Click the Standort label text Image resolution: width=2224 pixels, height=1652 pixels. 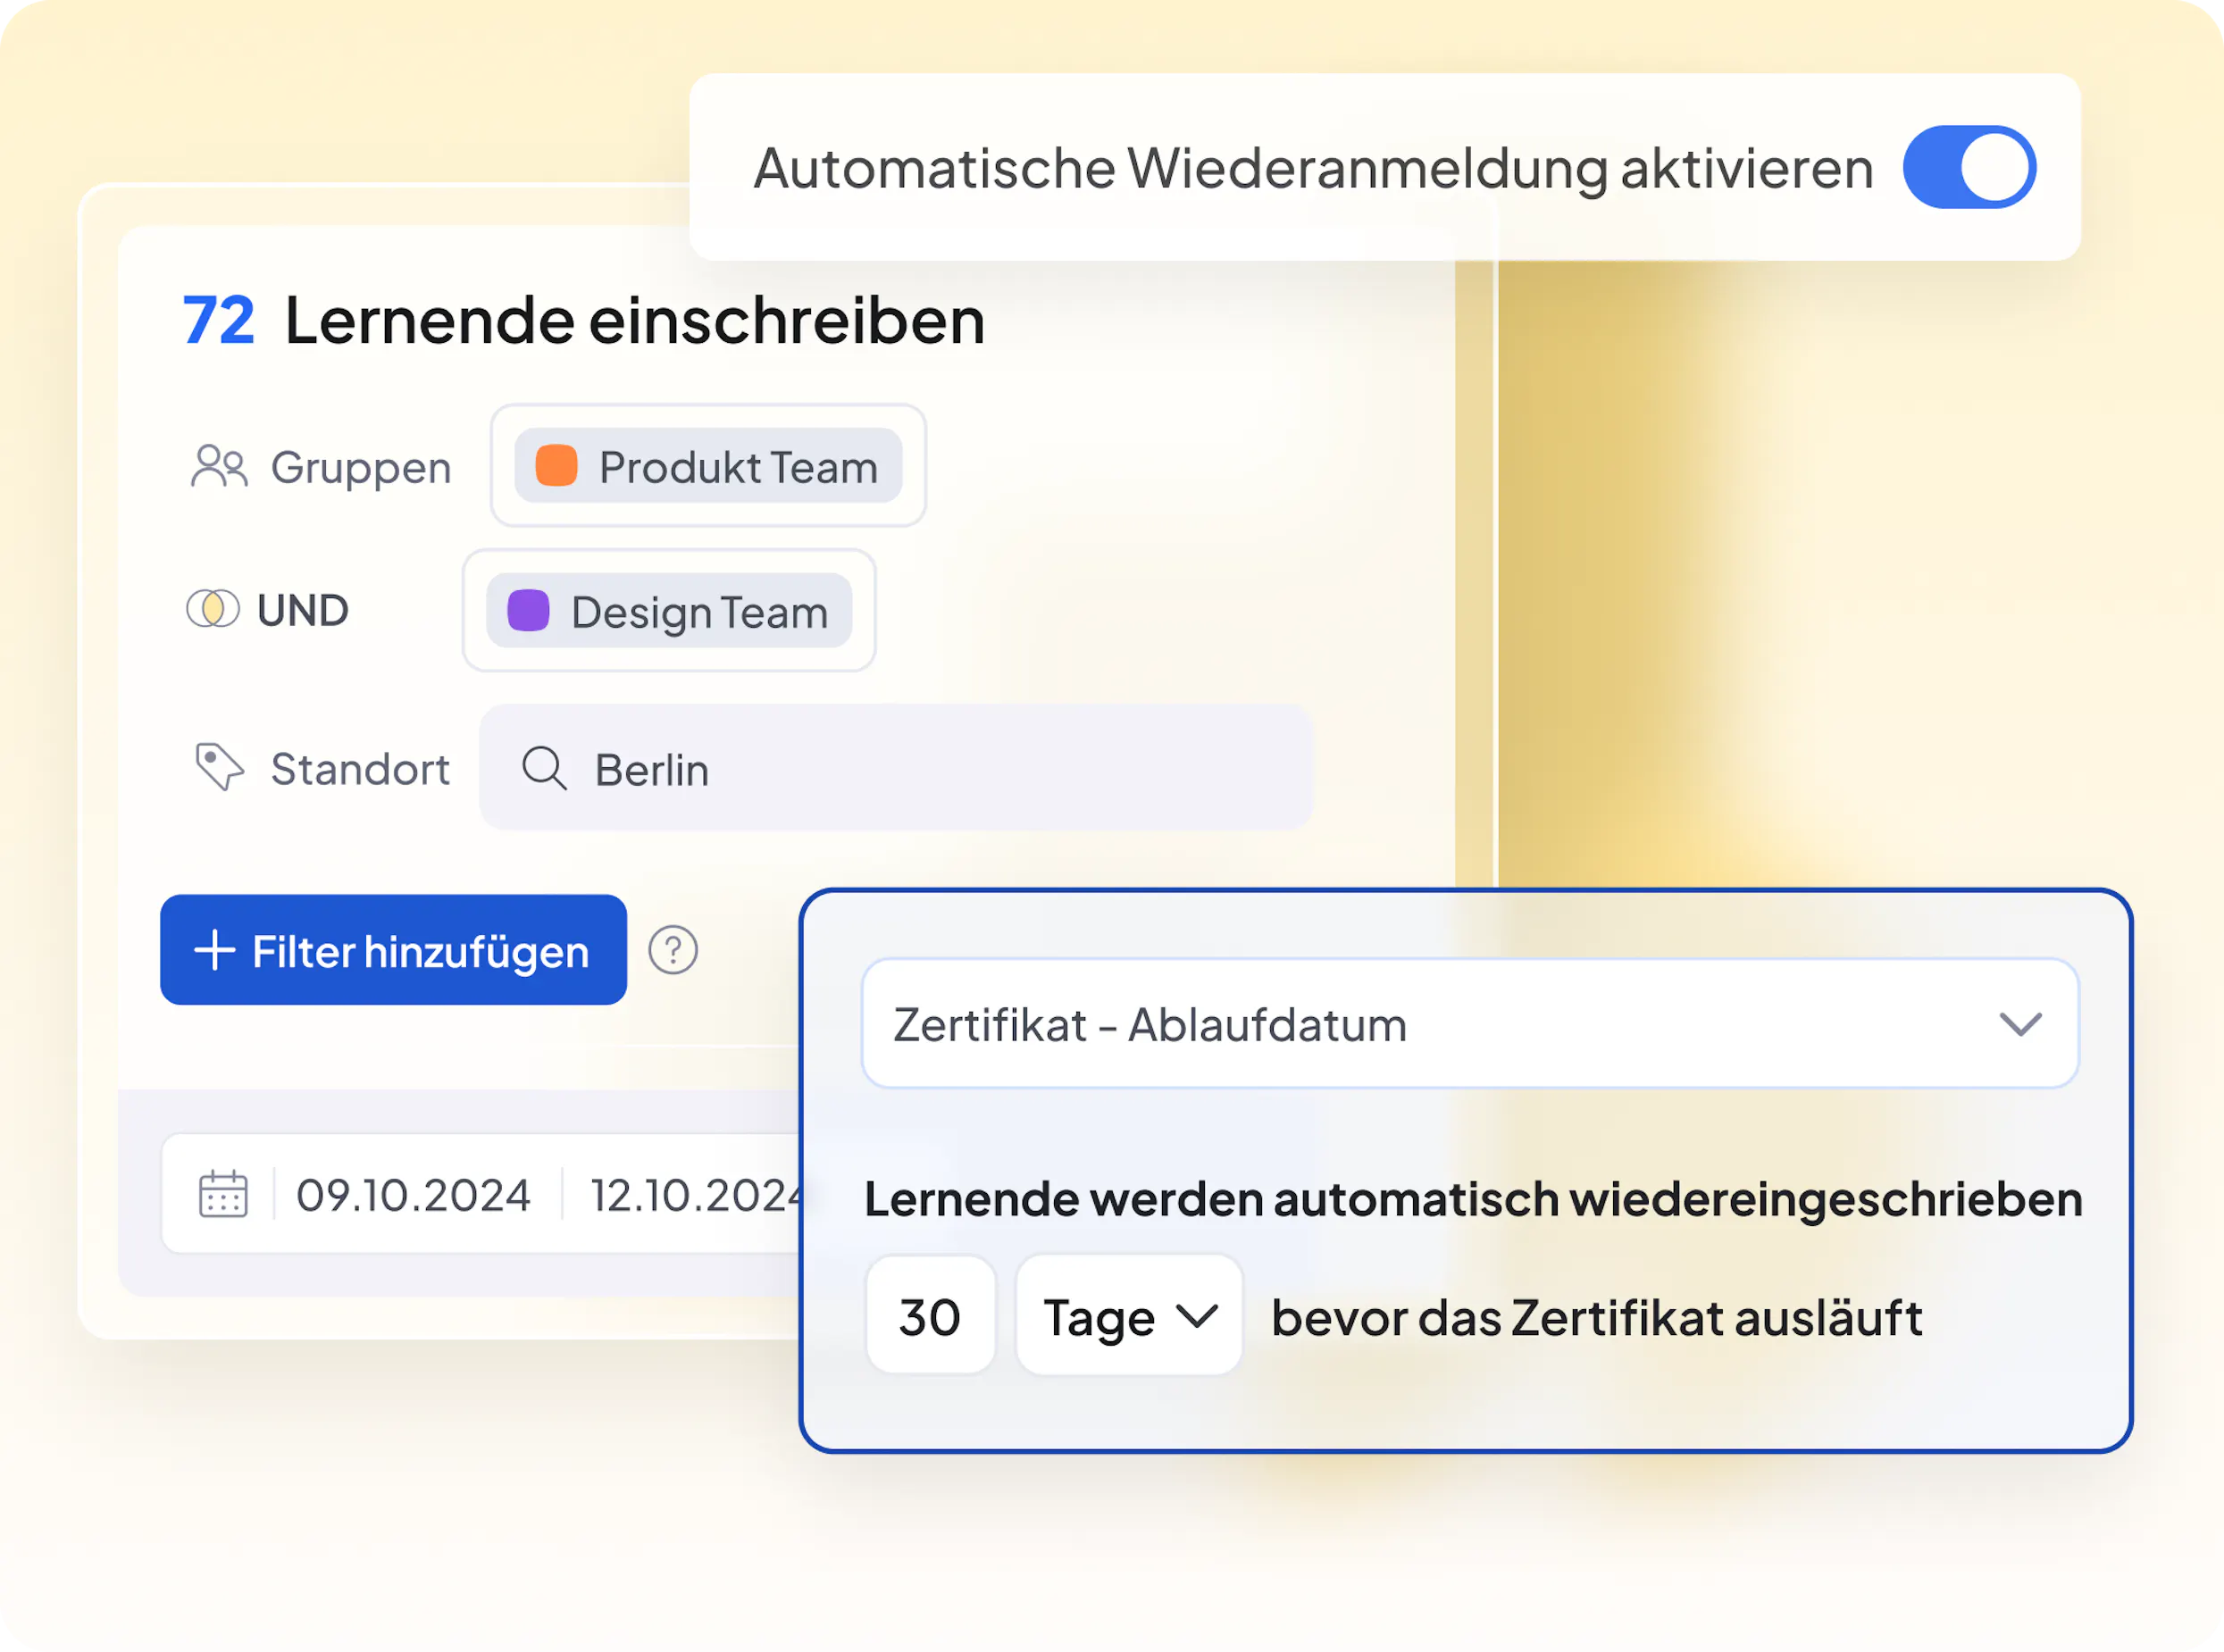[360, 769]
